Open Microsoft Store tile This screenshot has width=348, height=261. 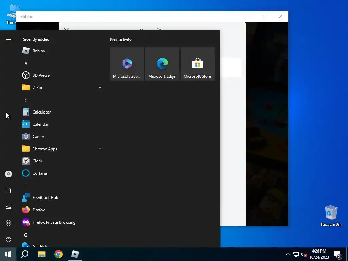[198, 64]
